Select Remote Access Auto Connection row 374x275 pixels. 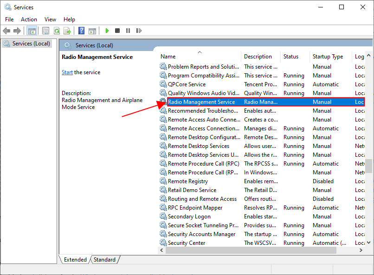pos(262,119)
